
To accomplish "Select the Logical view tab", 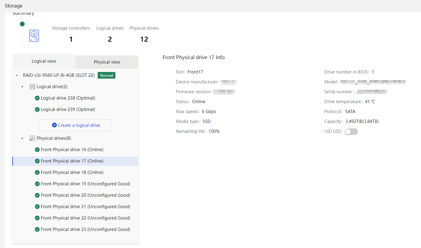I will (x=44, y=61).
